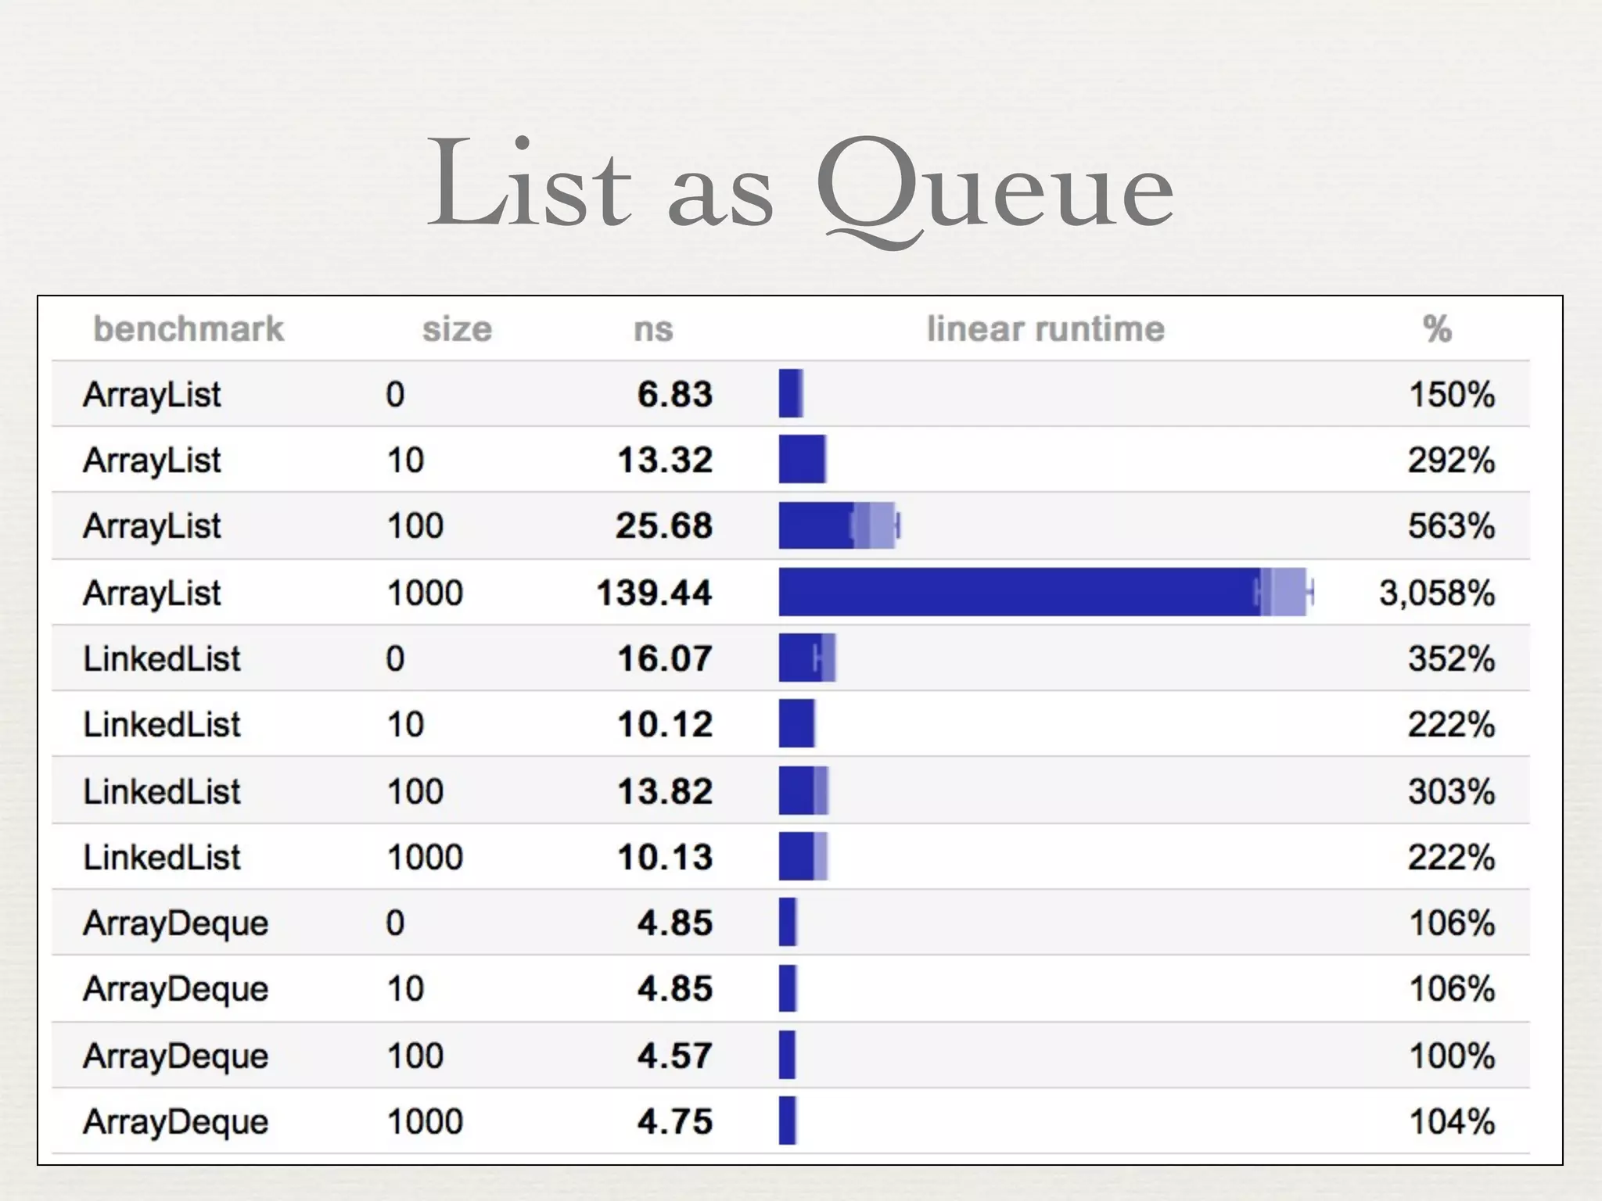Click 4.85 in the ArrayDeque size 10 row
This screenshot has width=1602, height=1201.
(675, 988)
